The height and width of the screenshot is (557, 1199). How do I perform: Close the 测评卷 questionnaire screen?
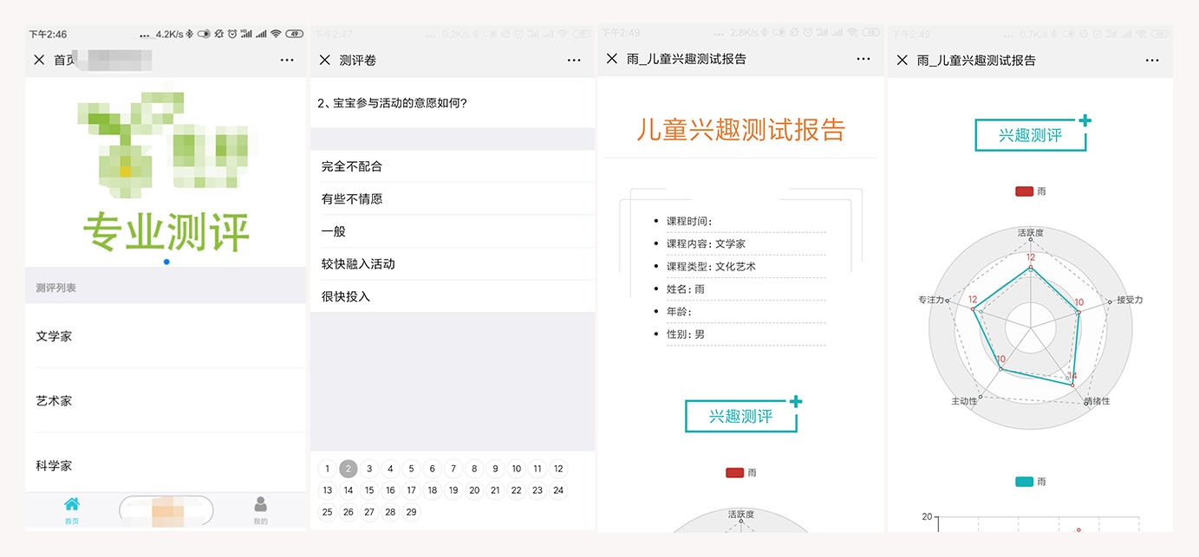pyautogui.click(x=325, y=60)
